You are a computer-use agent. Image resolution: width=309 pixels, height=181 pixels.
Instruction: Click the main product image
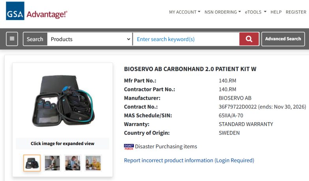63,101
